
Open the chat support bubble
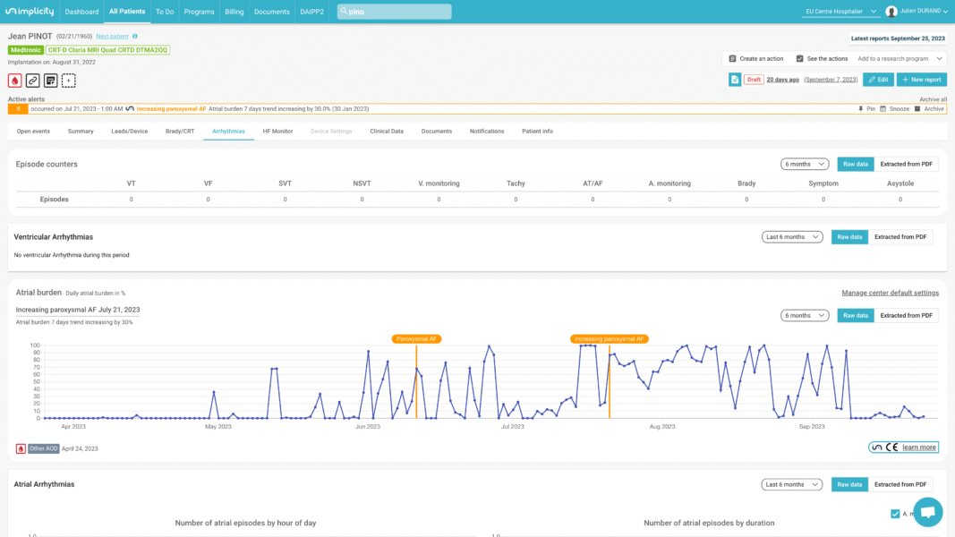click(927, 512)
